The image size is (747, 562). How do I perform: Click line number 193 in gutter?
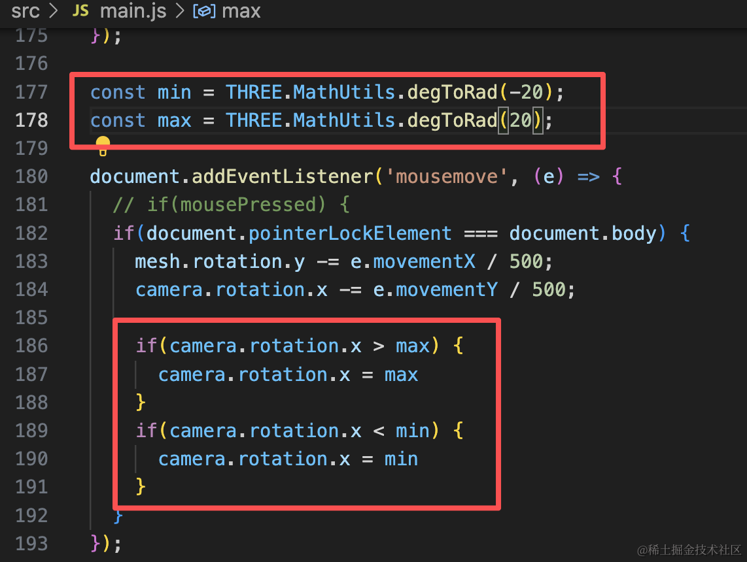tap(31, 544)
